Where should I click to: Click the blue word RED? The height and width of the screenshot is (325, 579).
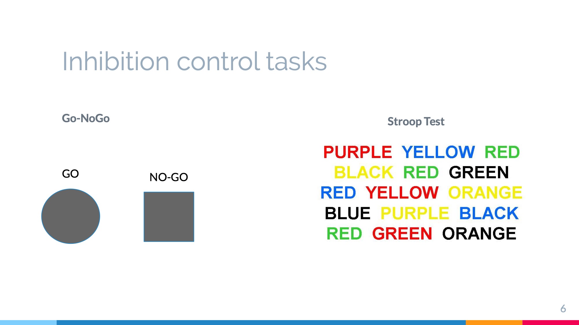coord(338,193)
